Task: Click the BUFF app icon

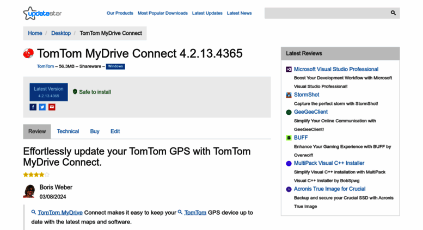Action: pos(289,138)
